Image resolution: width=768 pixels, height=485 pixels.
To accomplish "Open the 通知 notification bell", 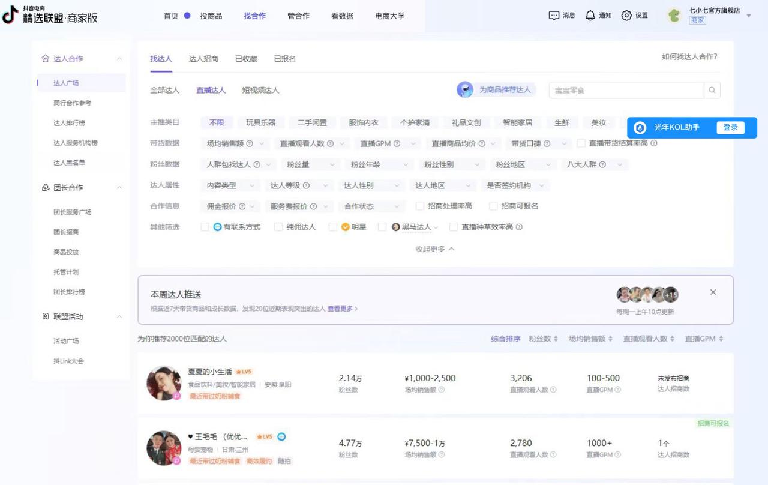I will [590, 16].
